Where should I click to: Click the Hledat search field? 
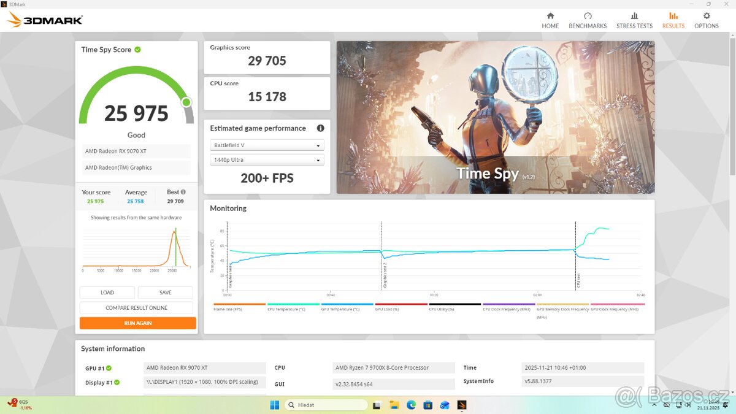325,405
